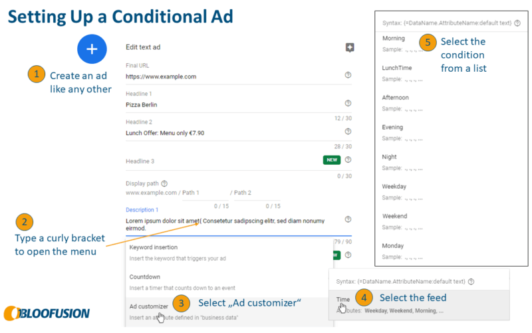Click the Final URL help icon
532x333 pixels.
[x=348, y=76]
